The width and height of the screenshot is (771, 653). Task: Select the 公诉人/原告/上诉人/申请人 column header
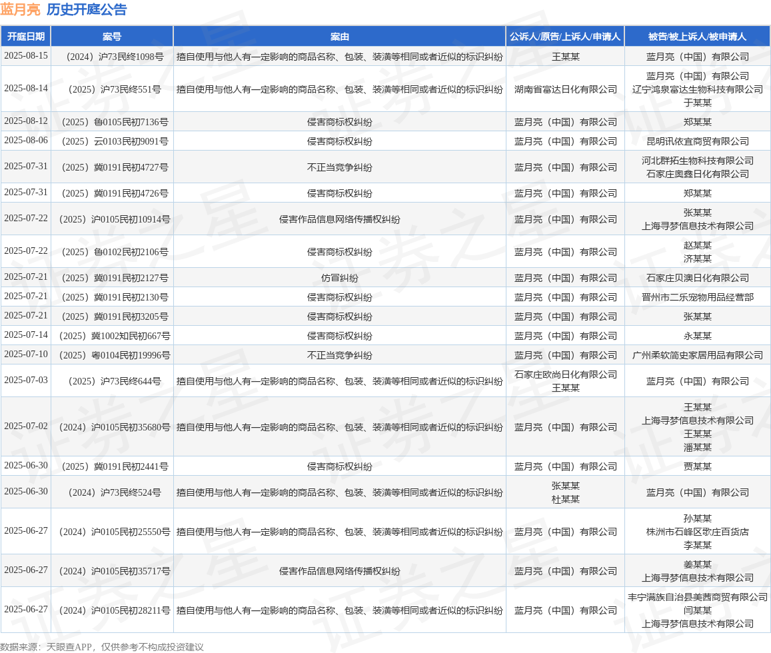point(565,37)
